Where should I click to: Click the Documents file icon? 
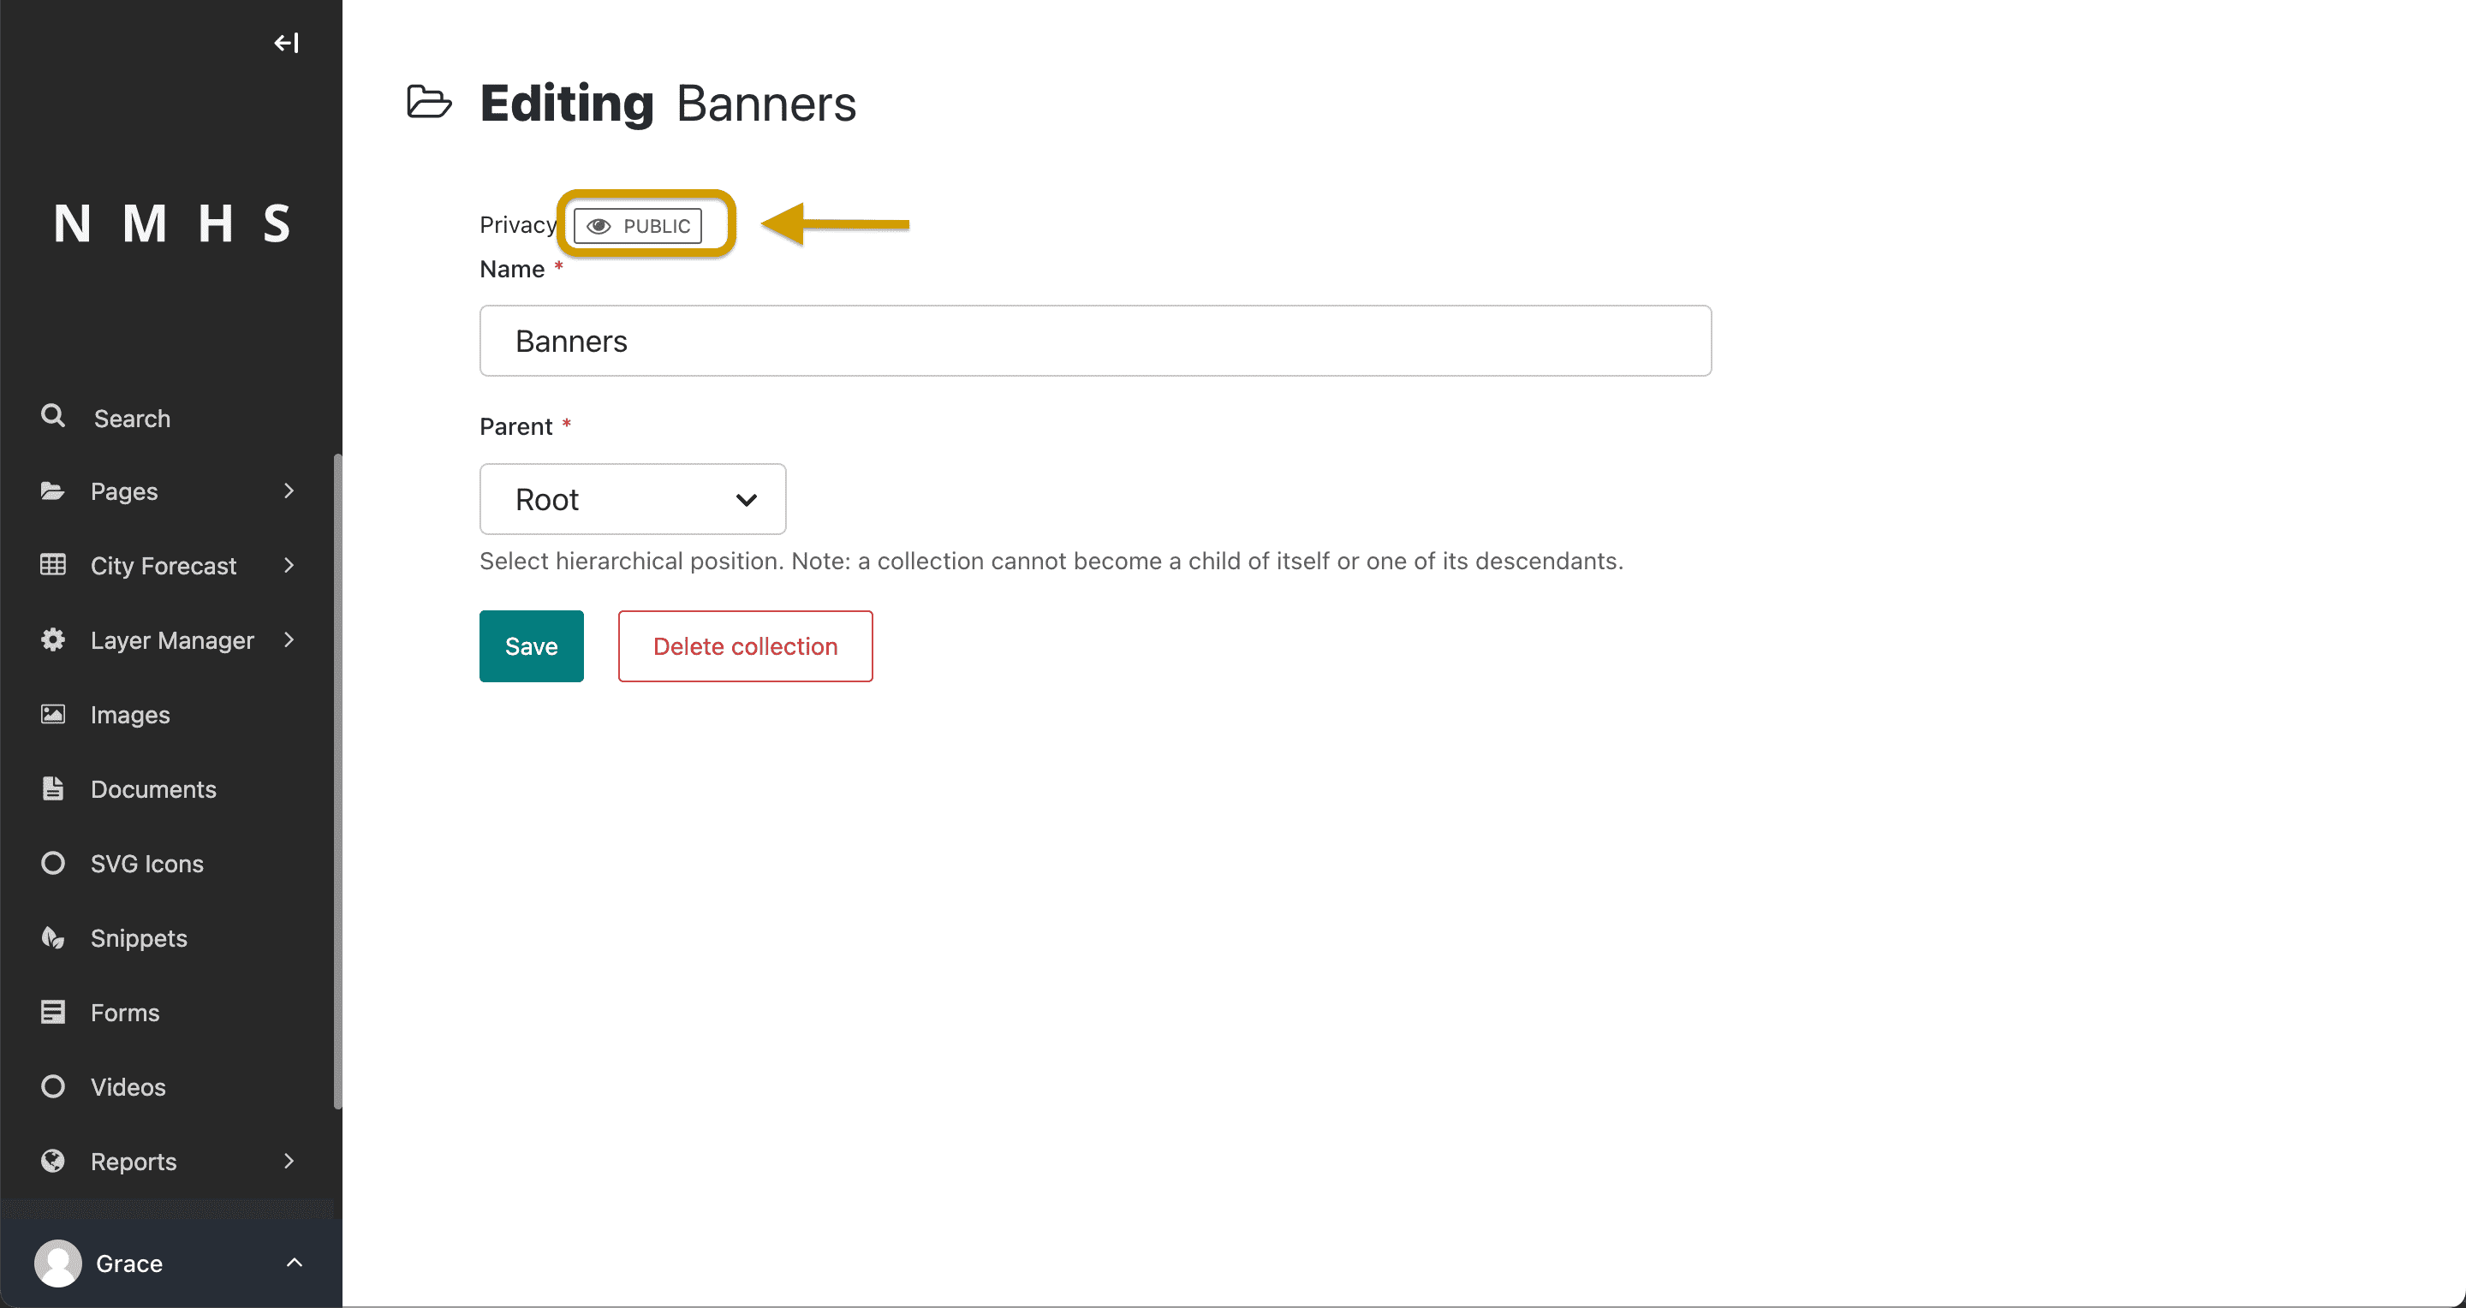click(x=52, y=788)
